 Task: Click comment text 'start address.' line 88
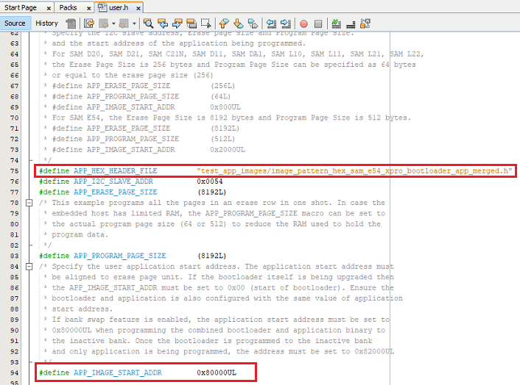[x=82, y=309]
